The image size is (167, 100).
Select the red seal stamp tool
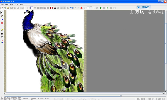pyautogui.click(x=2, y=23)
